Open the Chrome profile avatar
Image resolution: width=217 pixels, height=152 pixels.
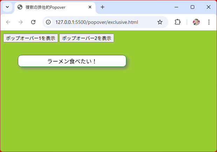click(x=196, y=22)
